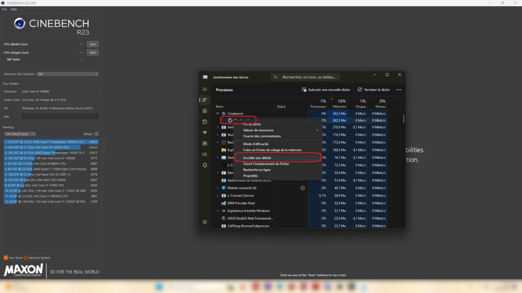Expand the Mobile connecté (4) group
Screen dimensions: 522x293
coord(218,188)
